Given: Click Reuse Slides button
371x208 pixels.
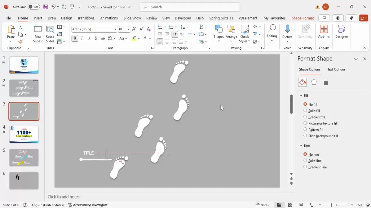Looking at the screenshot, I should coord(50,34).
